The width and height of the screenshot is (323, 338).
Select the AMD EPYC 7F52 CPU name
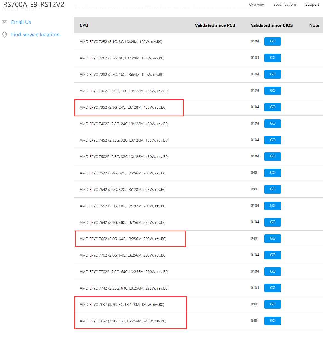coord(123,321)
